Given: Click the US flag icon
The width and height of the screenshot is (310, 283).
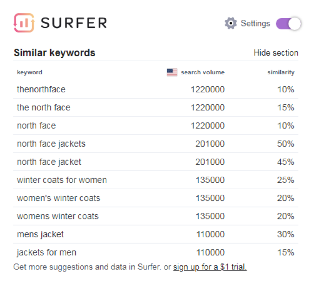Looking at the screenshot, I should (172, 72).
